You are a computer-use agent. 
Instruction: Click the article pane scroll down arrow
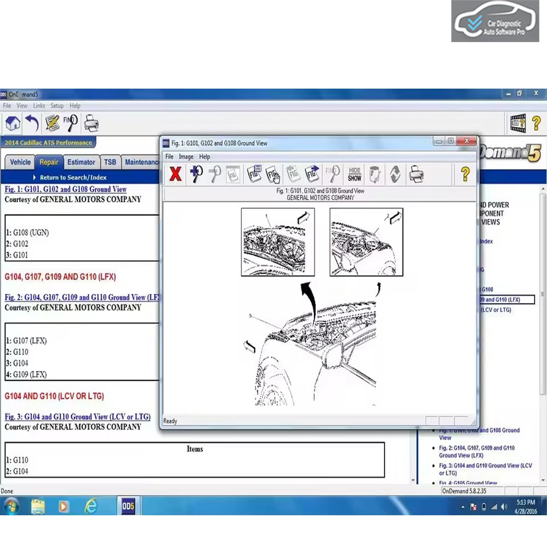414,480
